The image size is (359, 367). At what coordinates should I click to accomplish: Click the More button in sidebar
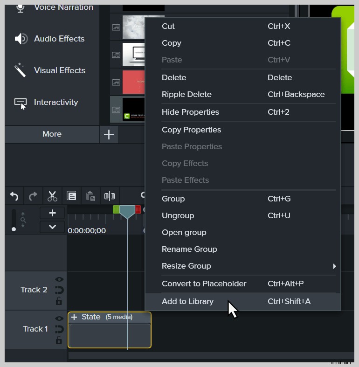52,134
